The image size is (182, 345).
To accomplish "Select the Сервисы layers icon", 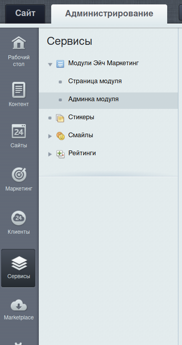I will pos(19,263).
